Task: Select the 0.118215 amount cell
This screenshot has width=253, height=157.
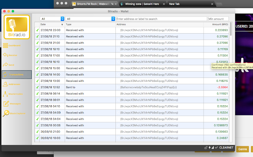Action: 216,81
